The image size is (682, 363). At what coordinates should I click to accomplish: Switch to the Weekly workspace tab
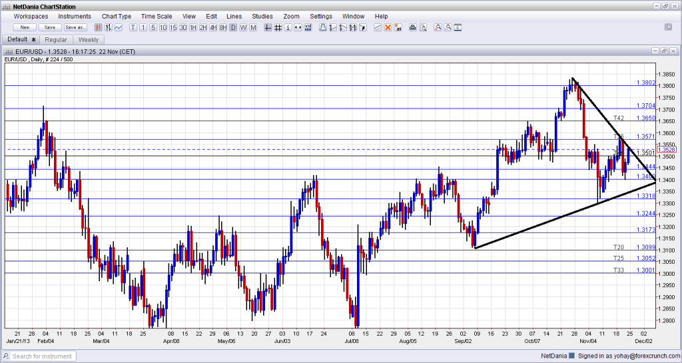coord(89,39)
